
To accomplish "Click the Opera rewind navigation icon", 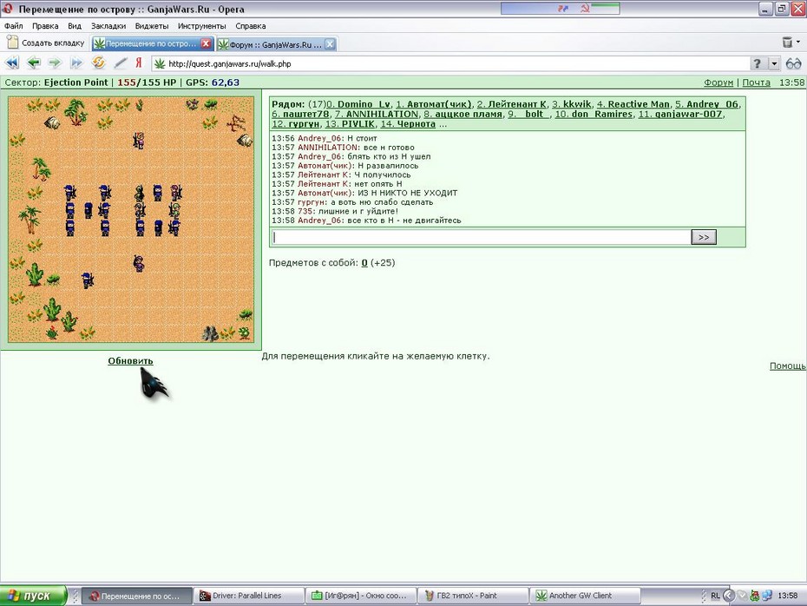I will click(12, 63).
